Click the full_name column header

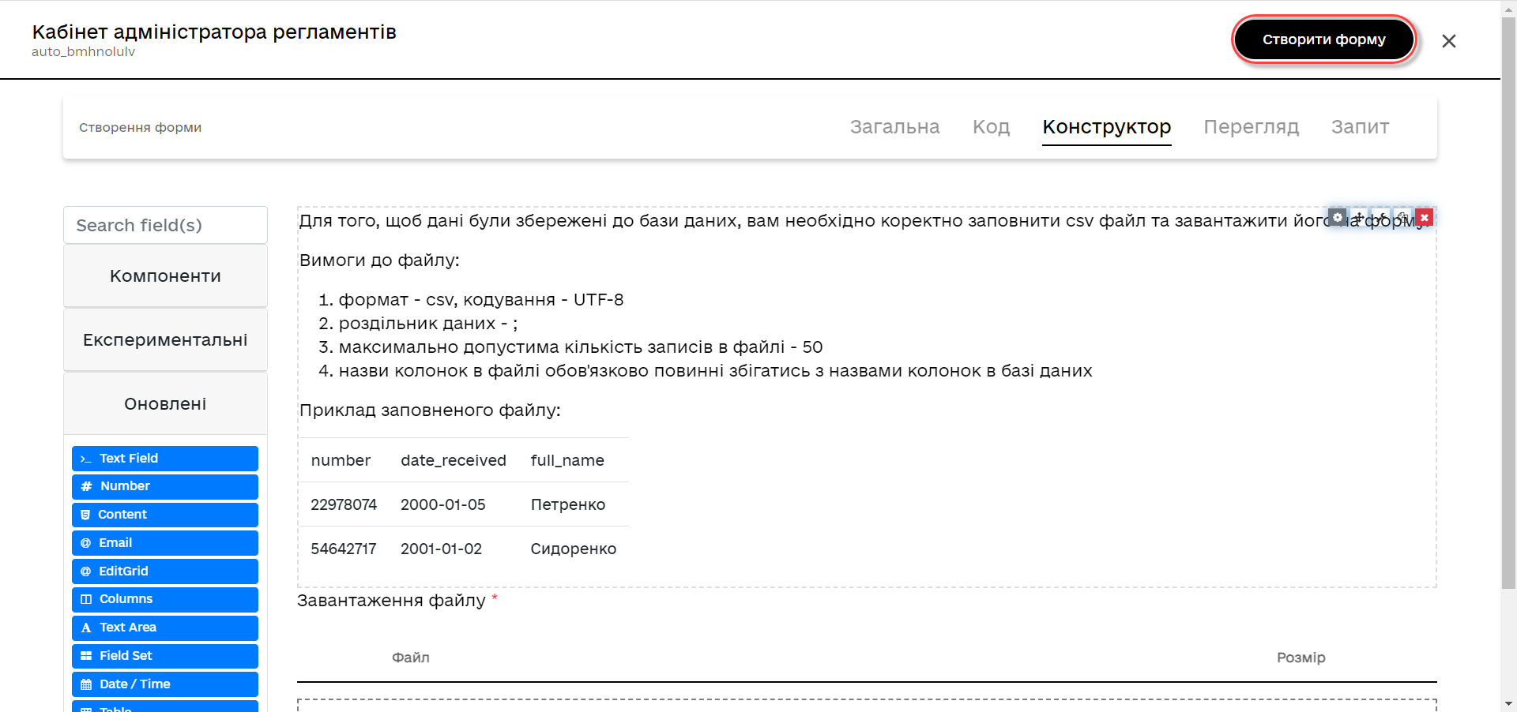(x=567, y=460)
